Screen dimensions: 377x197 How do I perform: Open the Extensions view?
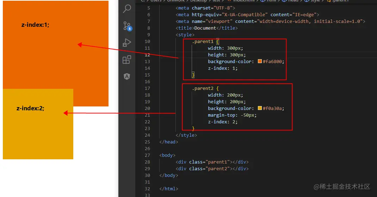pyautogui.click(x=127, y=60)
